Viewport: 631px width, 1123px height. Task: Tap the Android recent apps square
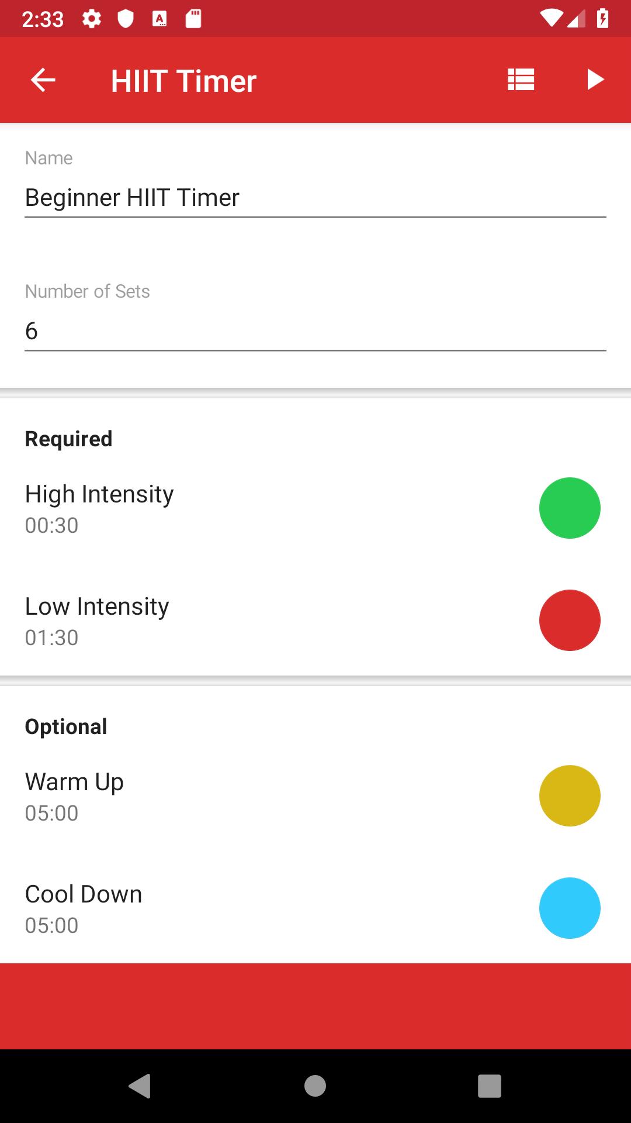490,1086
